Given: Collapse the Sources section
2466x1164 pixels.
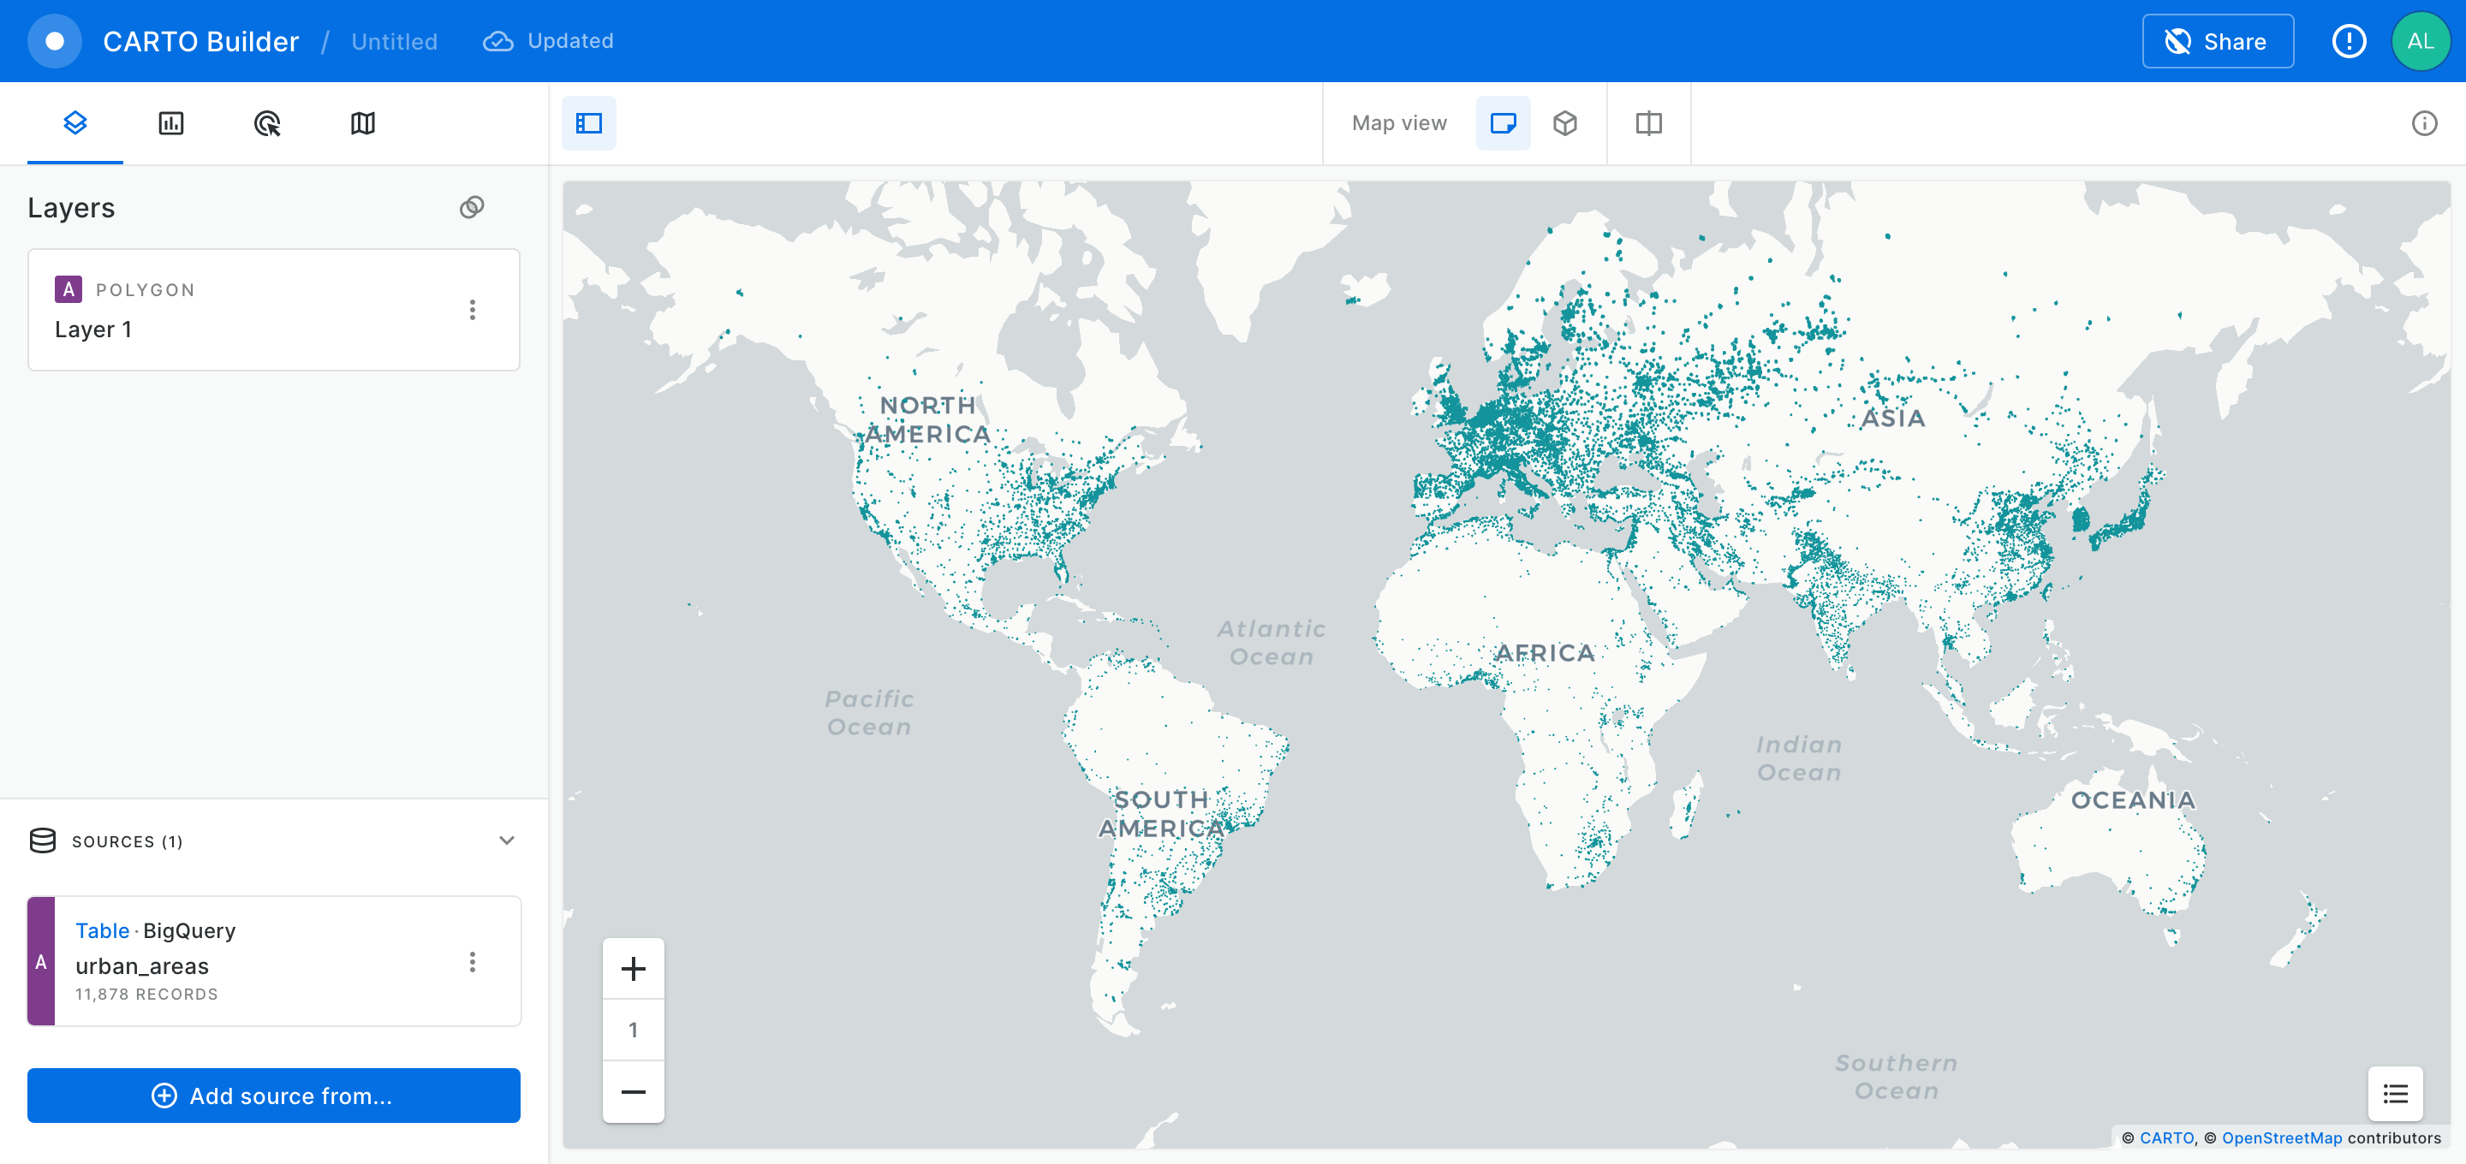Looking at the screenshot, I should 506,840.
